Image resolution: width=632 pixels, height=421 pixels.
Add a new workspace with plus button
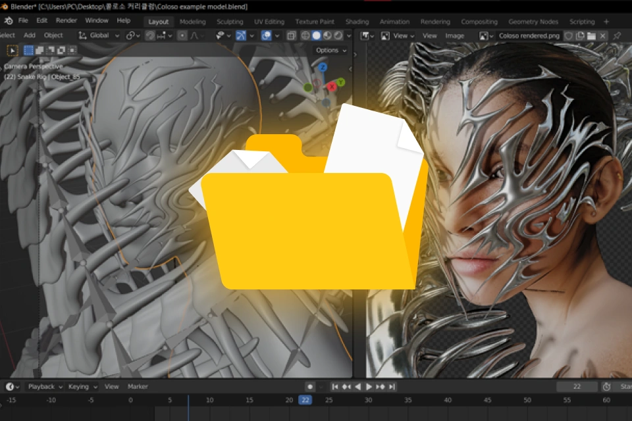pyautogui.click(x=606, y=22)
